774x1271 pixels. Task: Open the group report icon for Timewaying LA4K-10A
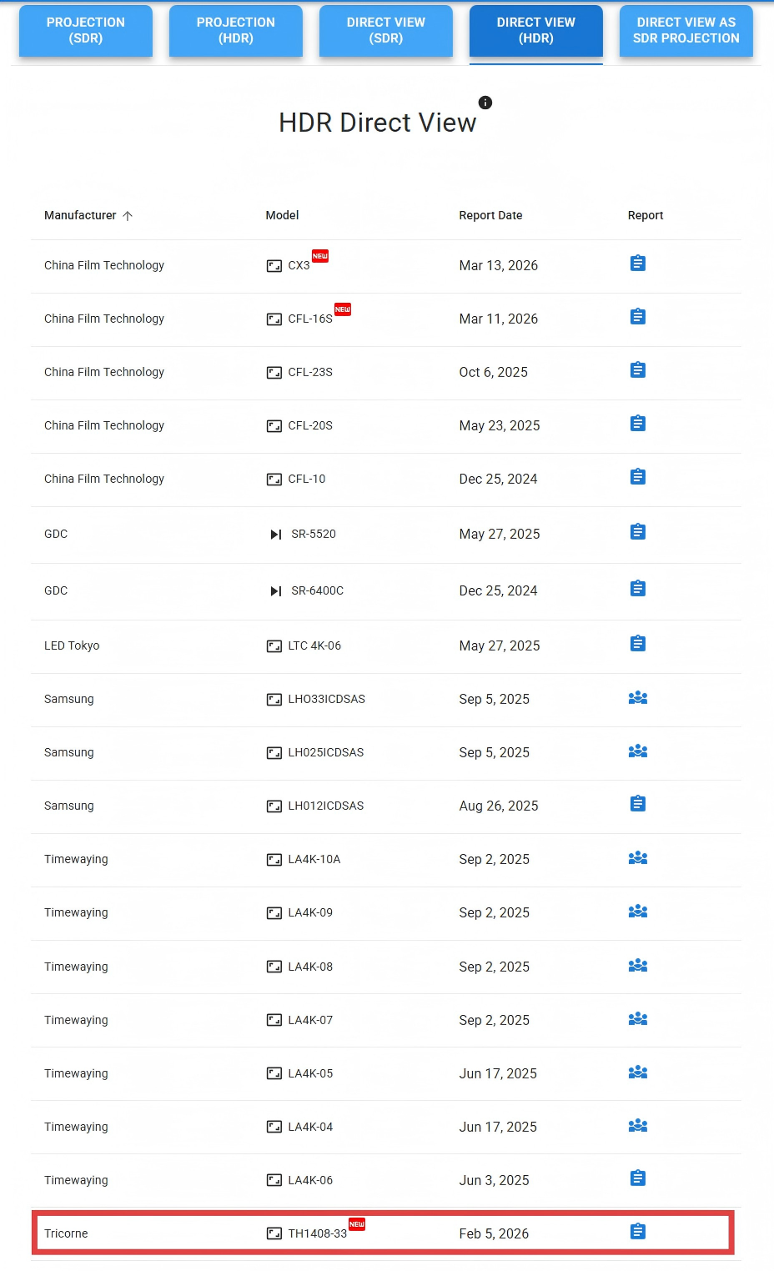pyautogui.click(x=637, y=858)
